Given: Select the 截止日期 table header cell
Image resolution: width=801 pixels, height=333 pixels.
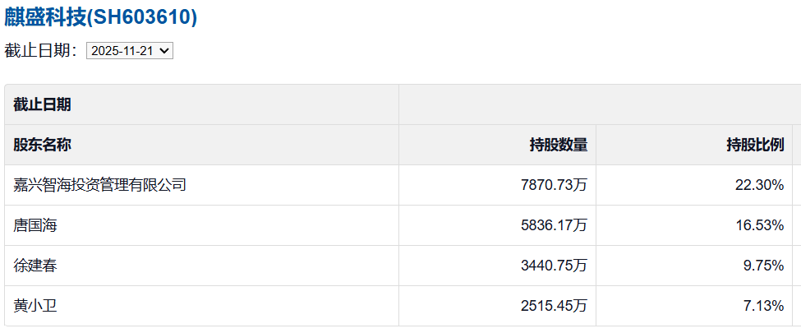Looking at the screenshot, I should click(x=42, y=104).
